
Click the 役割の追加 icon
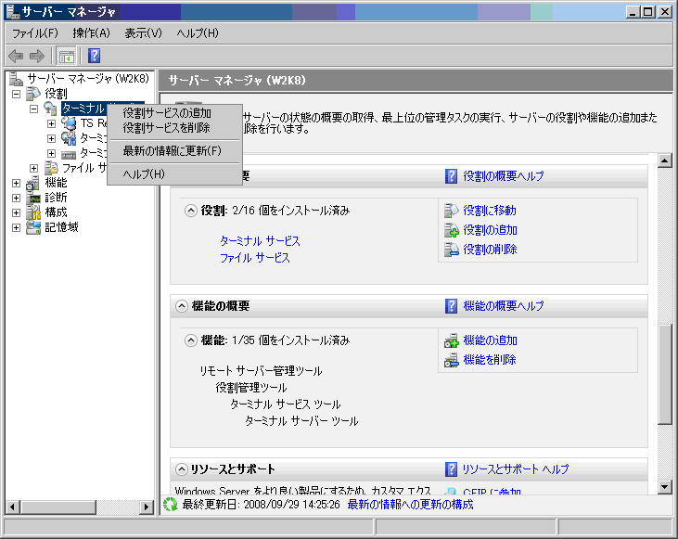click(451, 230)
